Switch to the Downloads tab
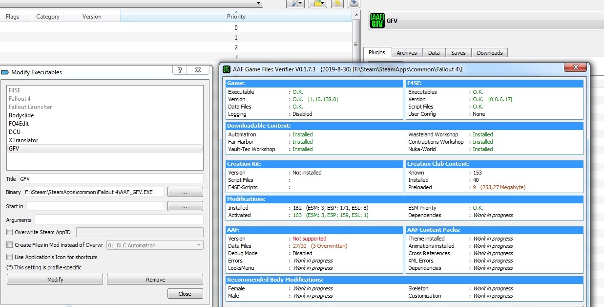 click(490, 53)
